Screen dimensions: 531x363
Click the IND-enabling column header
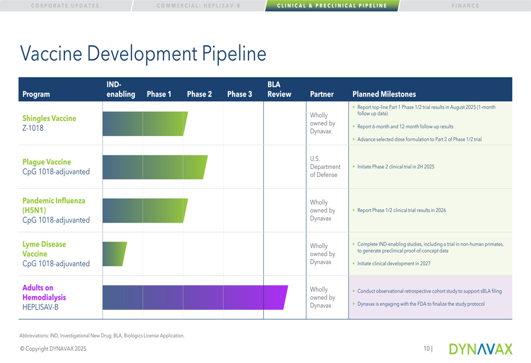[121, 89]
